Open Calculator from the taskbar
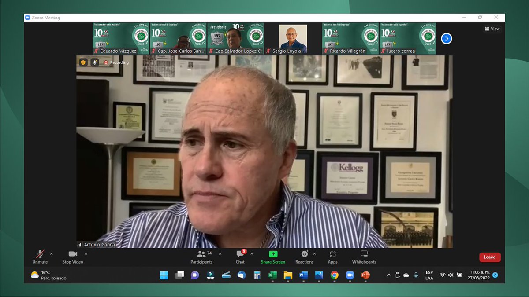 257,275
